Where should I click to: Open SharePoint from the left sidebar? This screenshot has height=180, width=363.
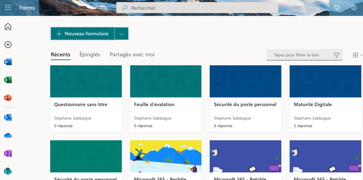(x=8, y=171)
